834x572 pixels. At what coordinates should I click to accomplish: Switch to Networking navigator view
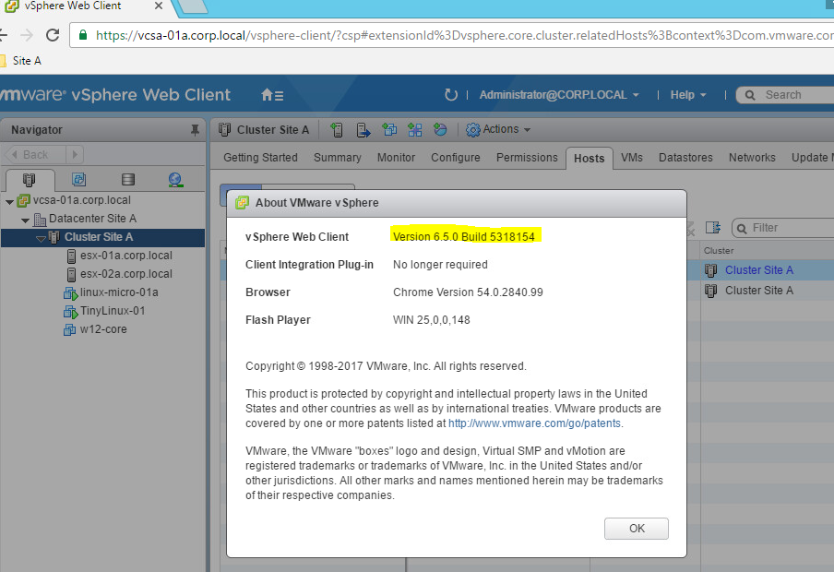(175, 180)
